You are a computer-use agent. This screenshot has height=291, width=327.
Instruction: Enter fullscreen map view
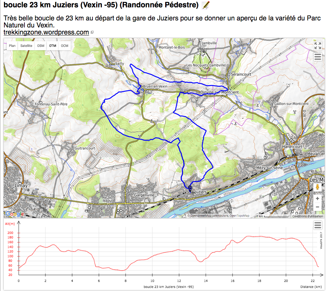click(318, 46)
